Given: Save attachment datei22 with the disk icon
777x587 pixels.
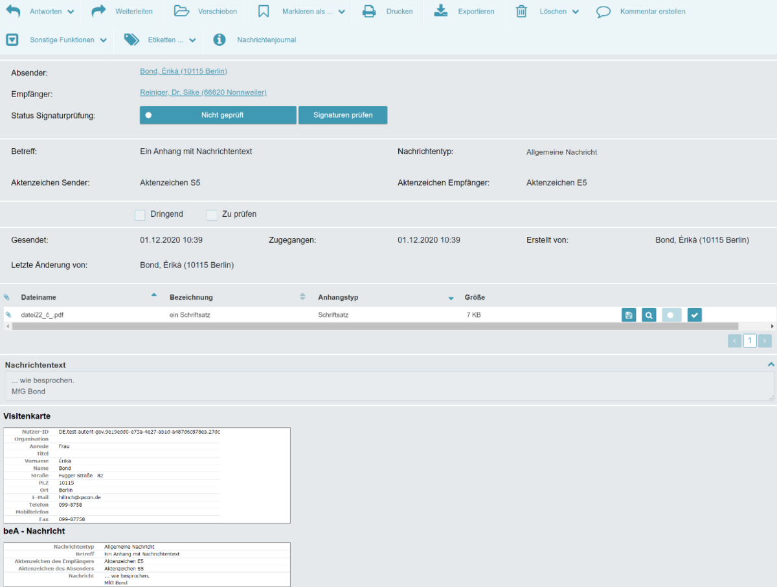Looking at the screenshot, I should (x=629, y=315).
